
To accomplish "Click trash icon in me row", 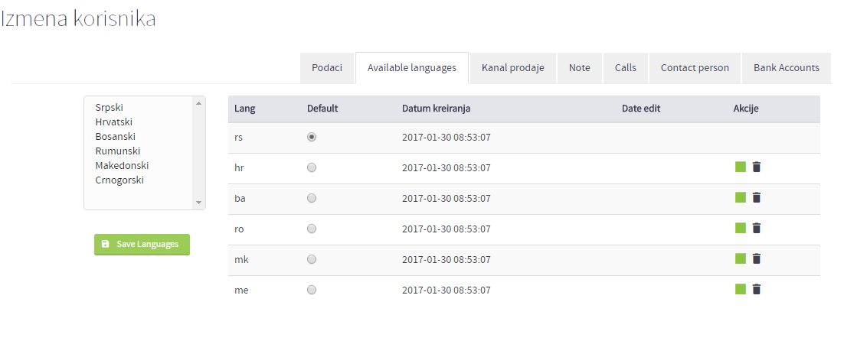I will (757, 289).
